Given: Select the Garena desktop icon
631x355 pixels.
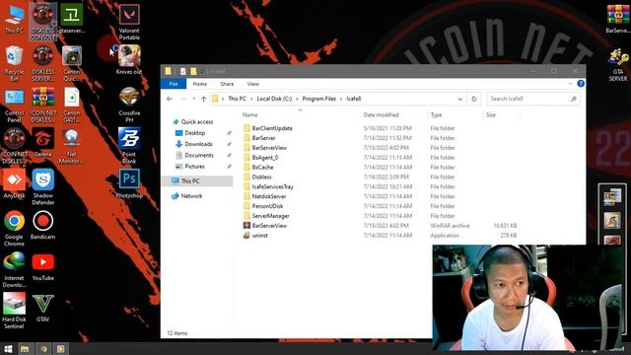Looking at the screenshot, I should click(42, 142).
